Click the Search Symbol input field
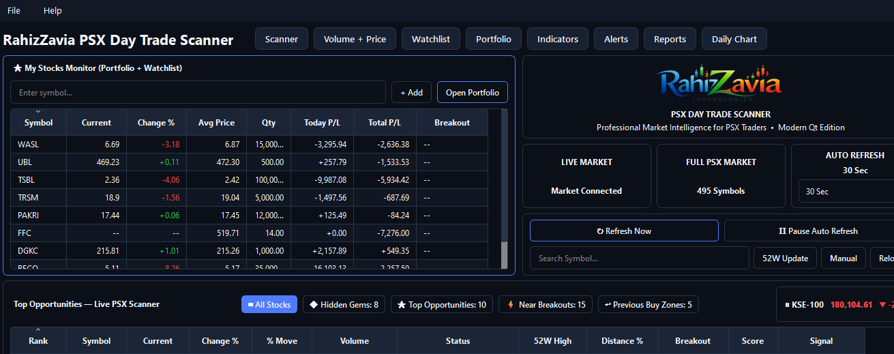 tap(639, 259)
